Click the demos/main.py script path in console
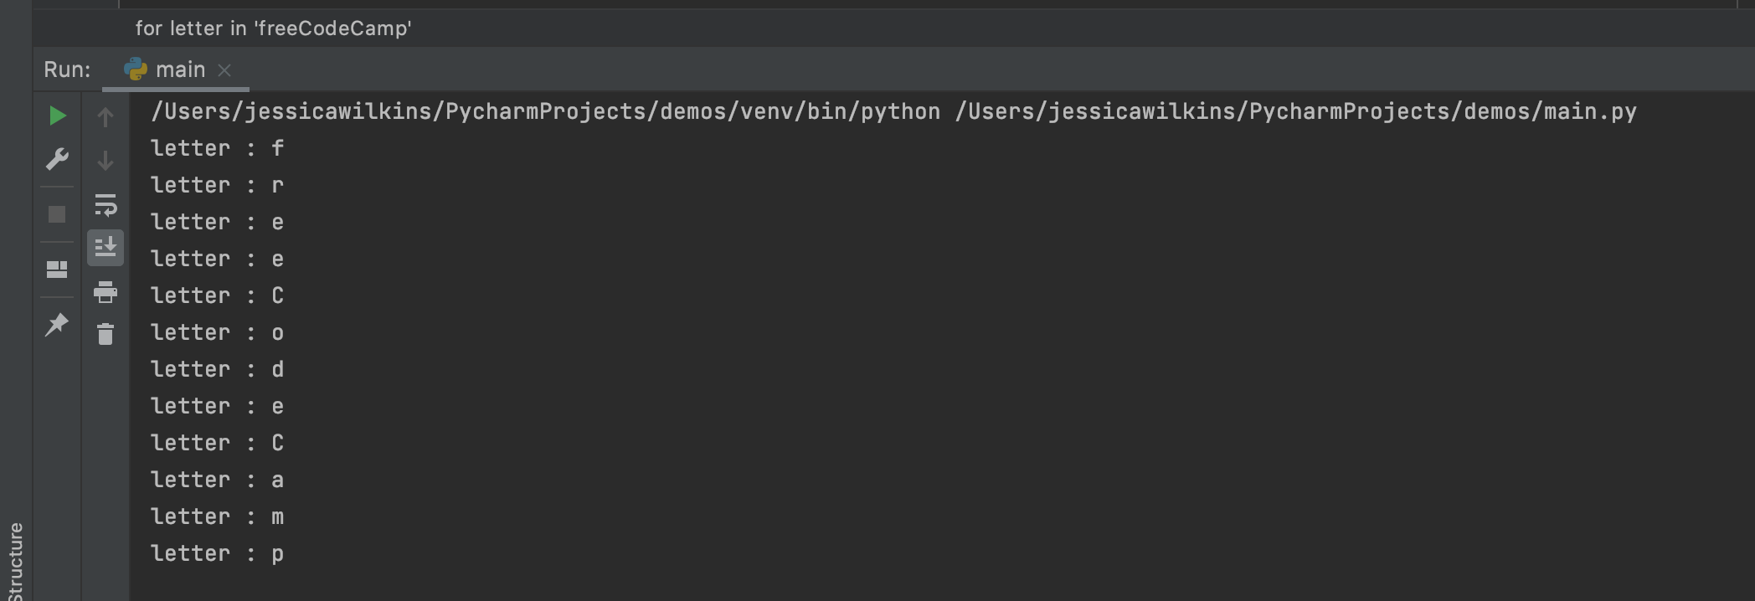 (1295, 111)
